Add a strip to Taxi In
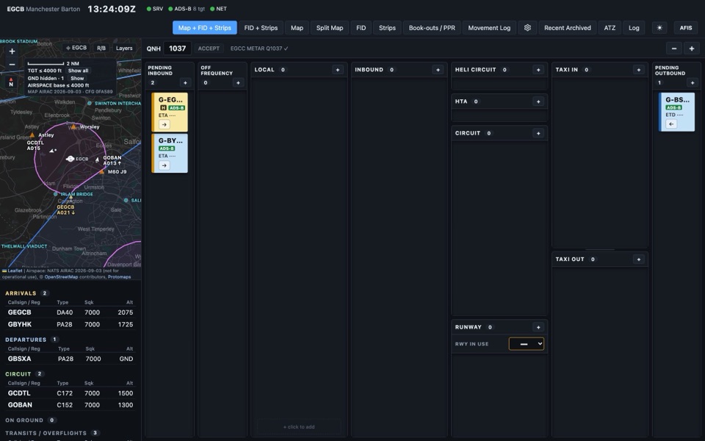 pyautogui.click(x=638, y=70)
